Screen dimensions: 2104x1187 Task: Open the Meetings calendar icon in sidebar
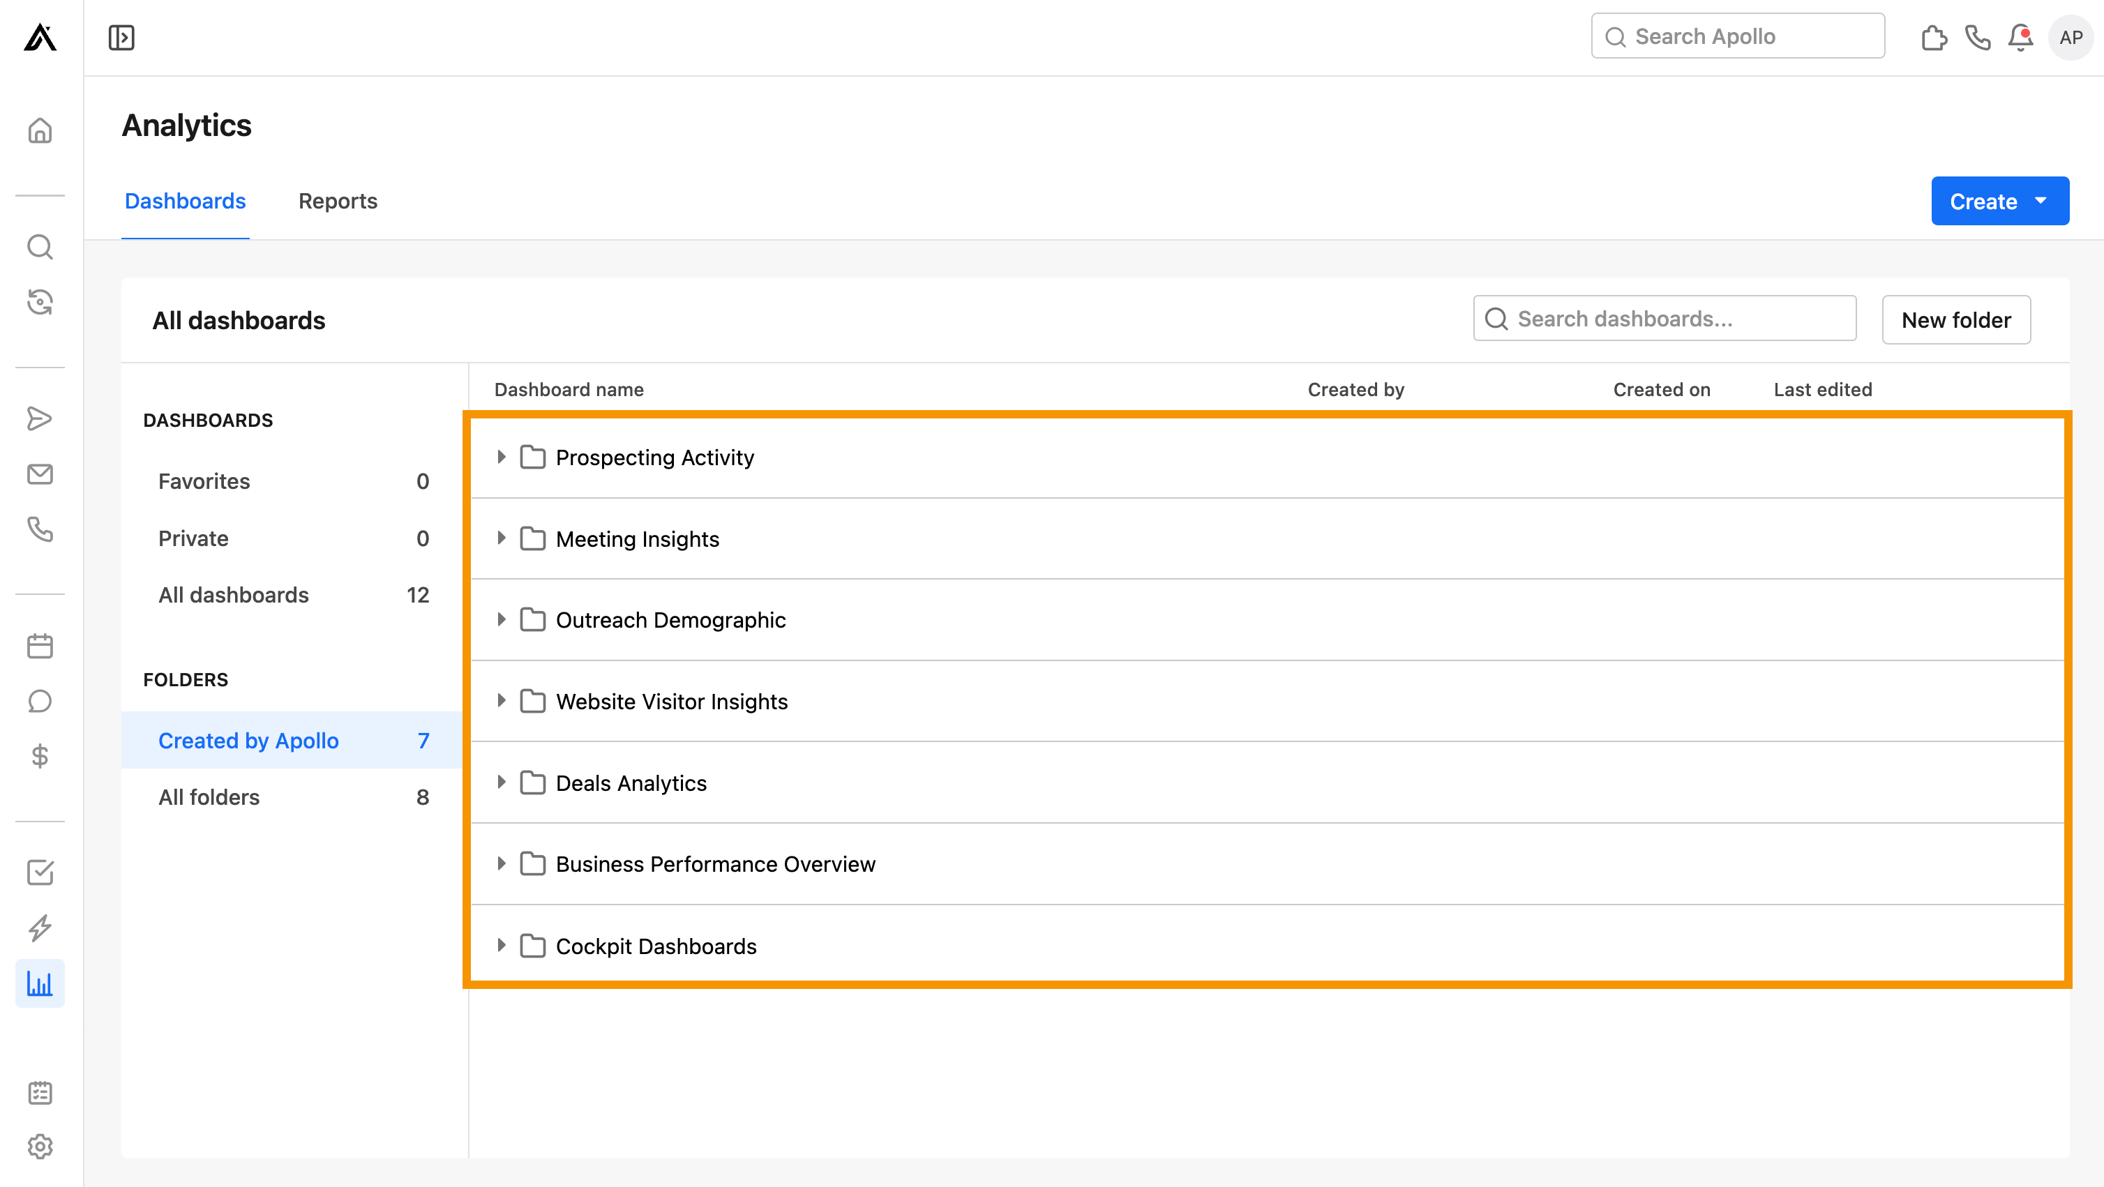(x=40, y=646)
